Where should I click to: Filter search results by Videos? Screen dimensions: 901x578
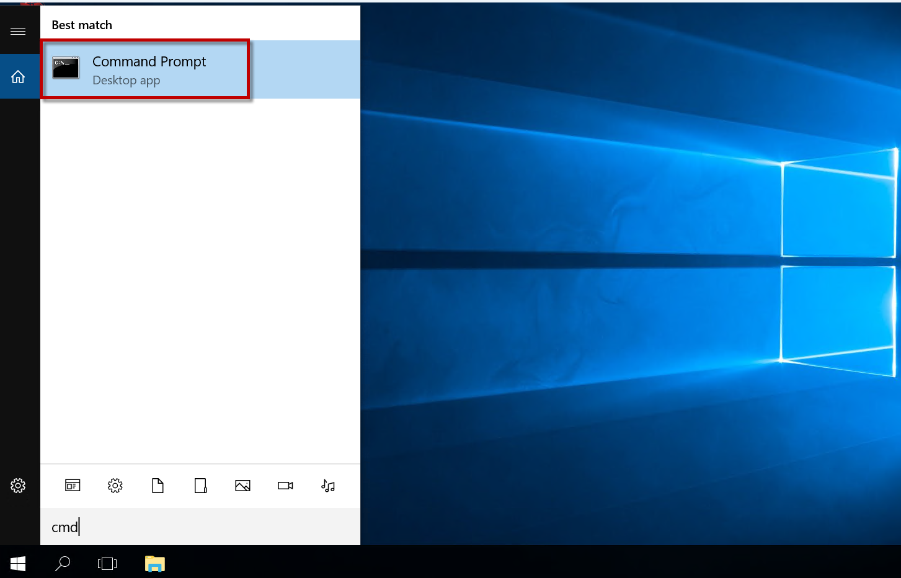[x=285, y=486]
